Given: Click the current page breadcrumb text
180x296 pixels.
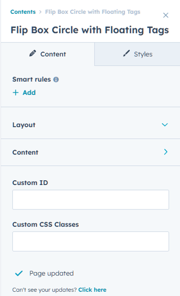Looking at the screenshot, I should [93, 12].
